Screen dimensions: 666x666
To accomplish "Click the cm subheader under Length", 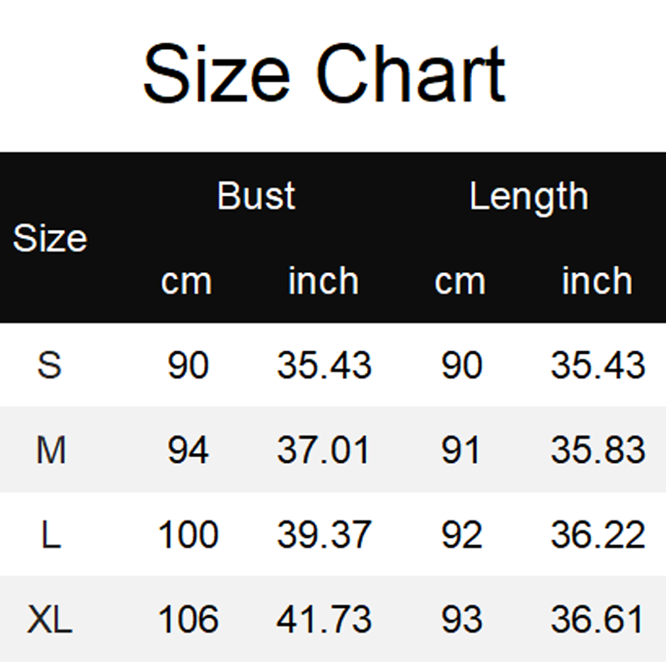I will (460, 281).
